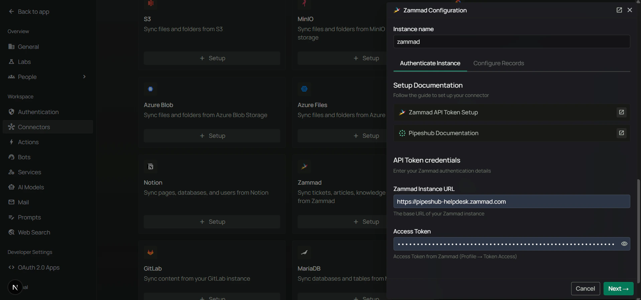This screenshot has width=641, height=300.
Task: Open Authentication shield icon
Action: coord(11,112)
